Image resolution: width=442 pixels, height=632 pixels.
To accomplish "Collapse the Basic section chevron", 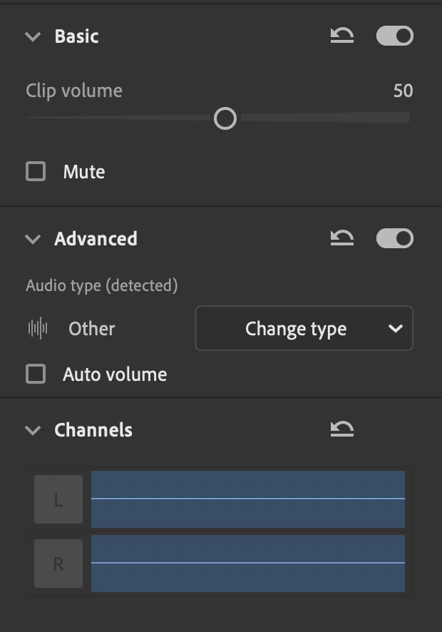I will tap(33, 36).
